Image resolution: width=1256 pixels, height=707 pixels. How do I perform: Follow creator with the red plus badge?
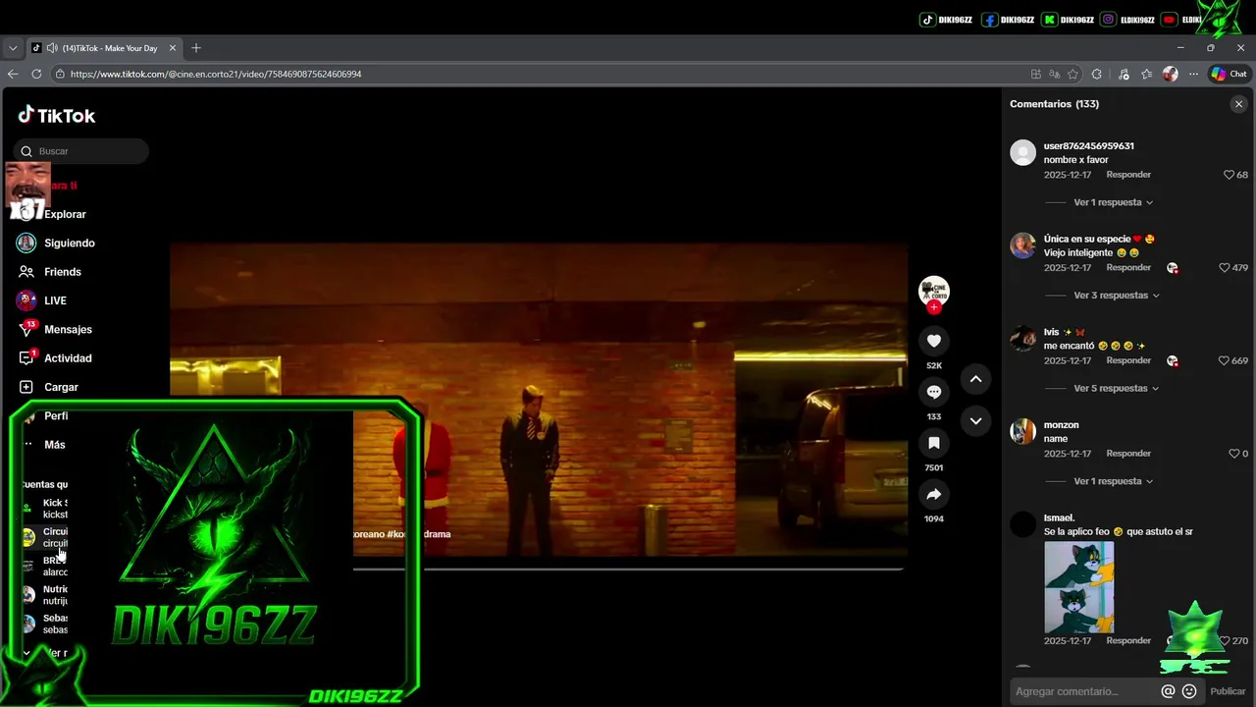[x=933, y=307]
